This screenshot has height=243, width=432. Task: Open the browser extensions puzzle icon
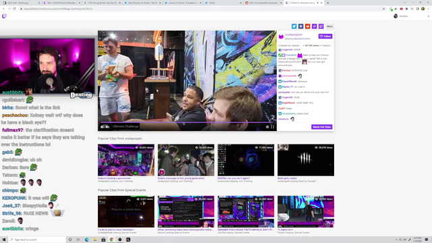(406, 9)
